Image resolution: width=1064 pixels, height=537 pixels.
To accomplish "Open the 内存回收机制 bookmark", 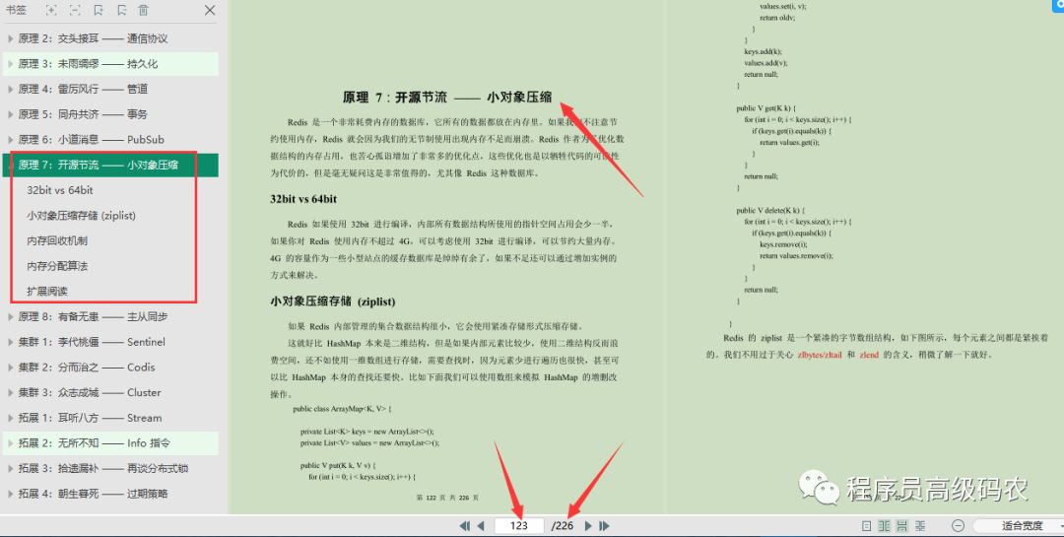I will 57,240.
